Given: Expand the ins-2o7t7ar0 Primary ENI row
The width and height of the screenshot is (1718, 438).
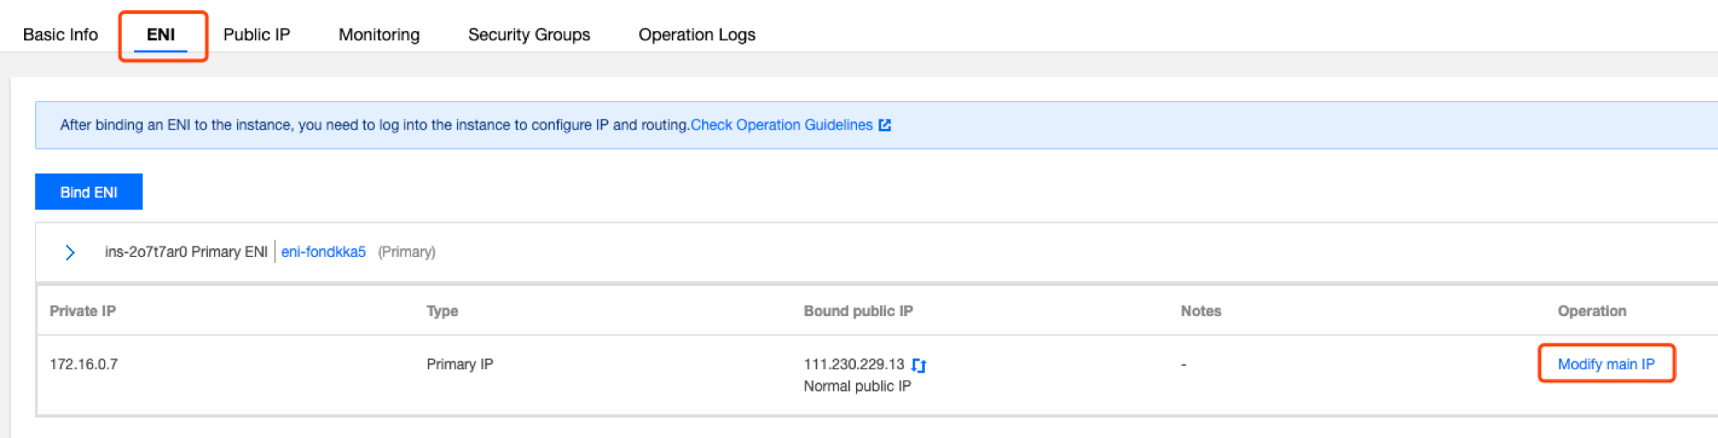Looking at the screenshot, I should 70,252.
